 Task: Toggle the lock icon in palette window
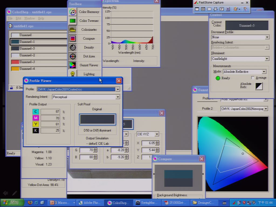[x=11, y=88]
